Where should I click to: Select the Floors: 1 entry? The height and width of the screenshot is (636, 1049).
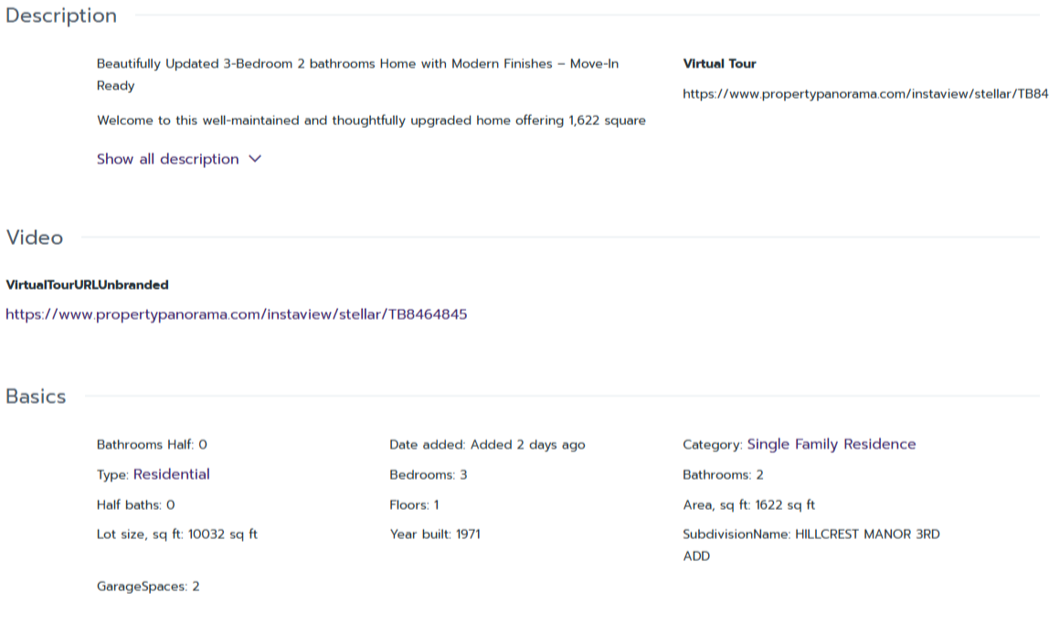[414, 505]
